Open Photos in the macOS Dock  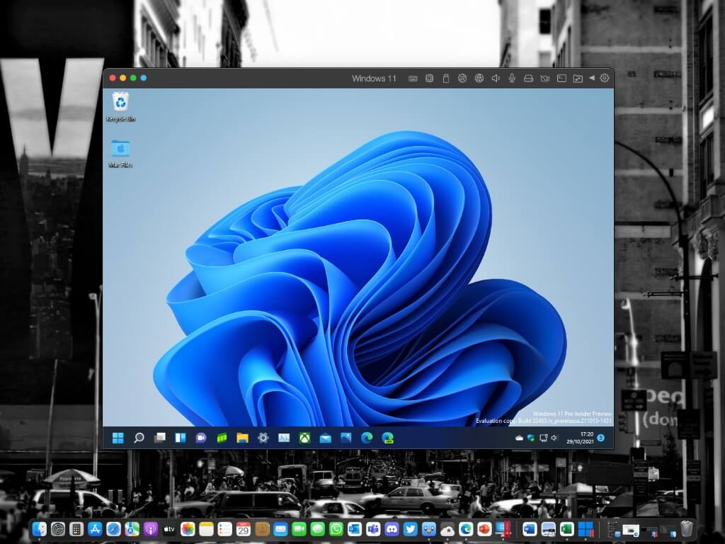click(188, 528)
